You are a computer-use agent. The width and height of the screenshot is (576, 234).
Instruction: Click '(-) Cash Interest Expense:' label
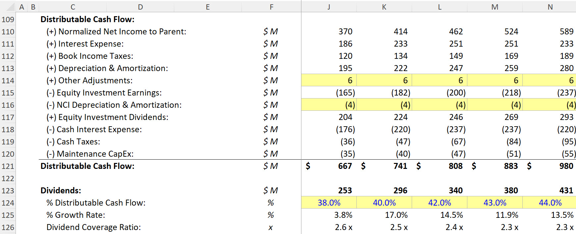tap(94, 130)
